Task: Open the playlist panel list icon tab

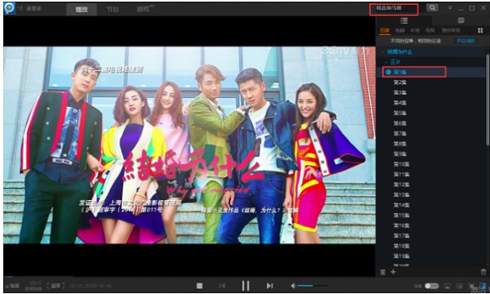Action: pyautogui.click(x=404, y=20)
